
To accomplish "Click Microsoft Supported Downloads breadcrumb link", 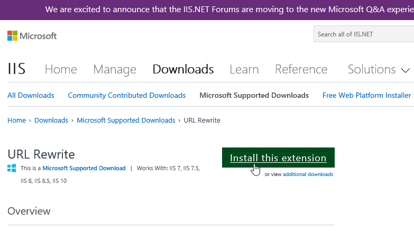I will click(126, 121).
